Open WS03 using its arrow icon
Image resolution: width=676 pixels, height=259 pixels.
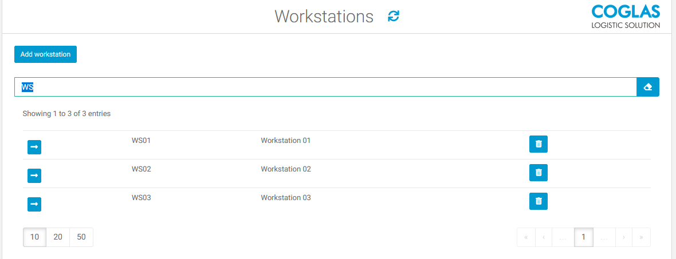coord(34,204)
